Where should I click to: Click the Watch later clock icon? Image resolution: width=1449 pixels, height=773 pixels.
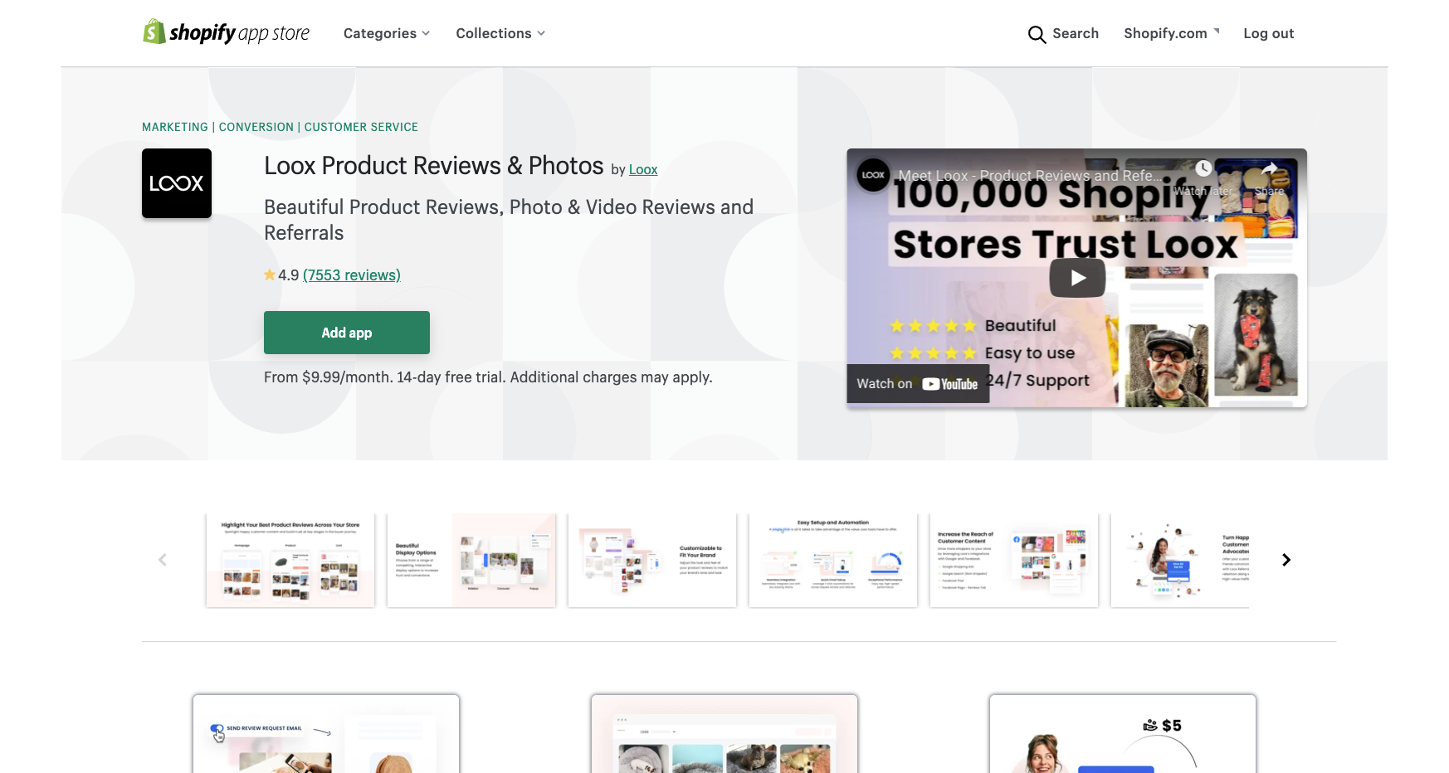pos(1203,168)
